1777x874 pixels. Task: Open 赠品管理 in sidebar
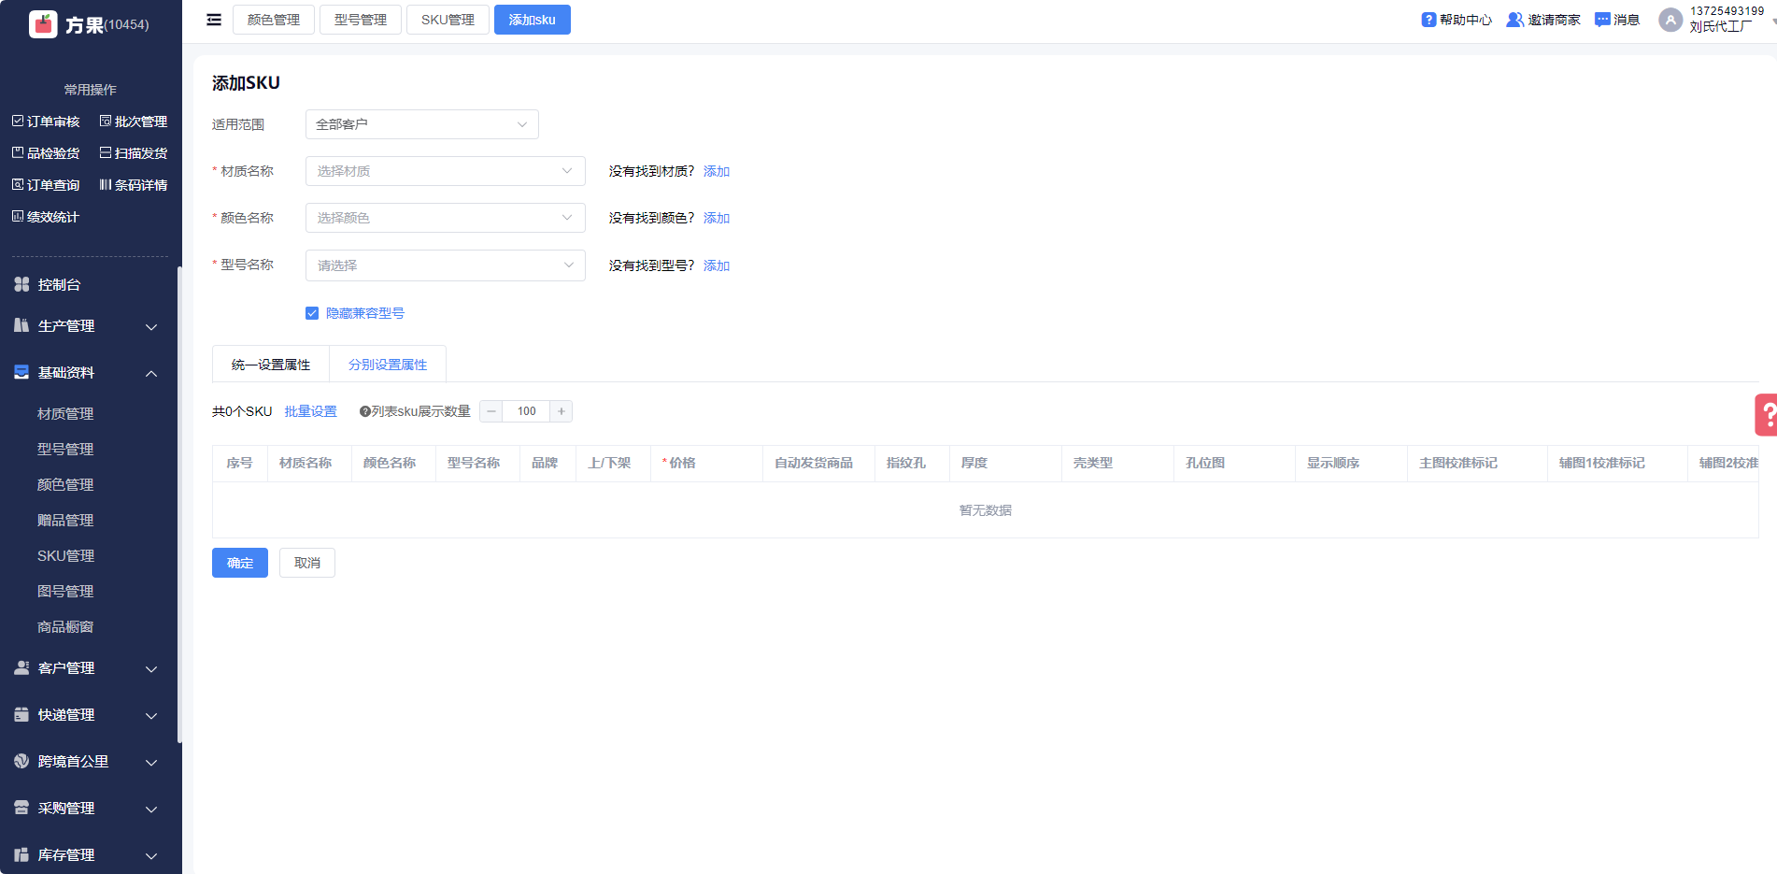point(65,520)
